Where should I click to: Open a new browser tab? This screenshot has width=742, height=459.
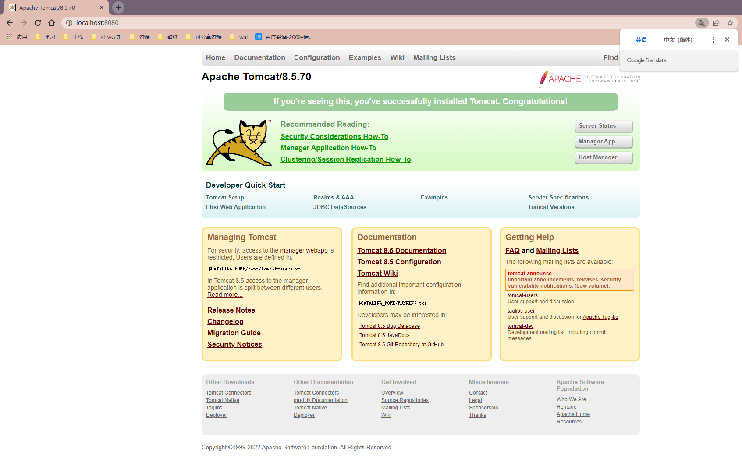[118, 7]
